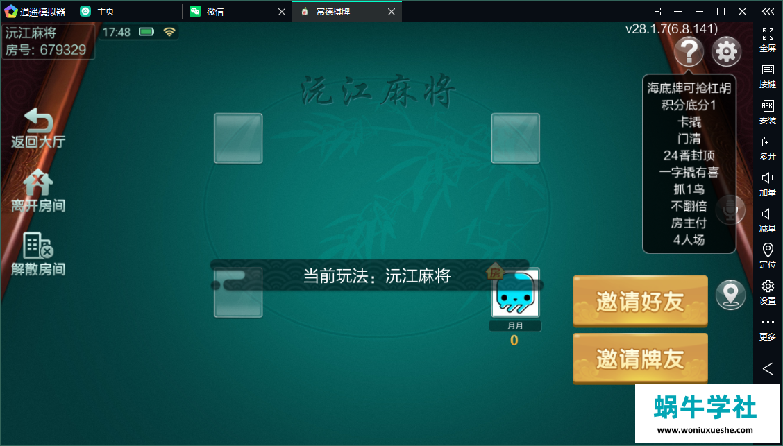Click the 返回大厅 return-to-lobby icon
This screenshot has width=783, height=446.
(x=38, y=129)
